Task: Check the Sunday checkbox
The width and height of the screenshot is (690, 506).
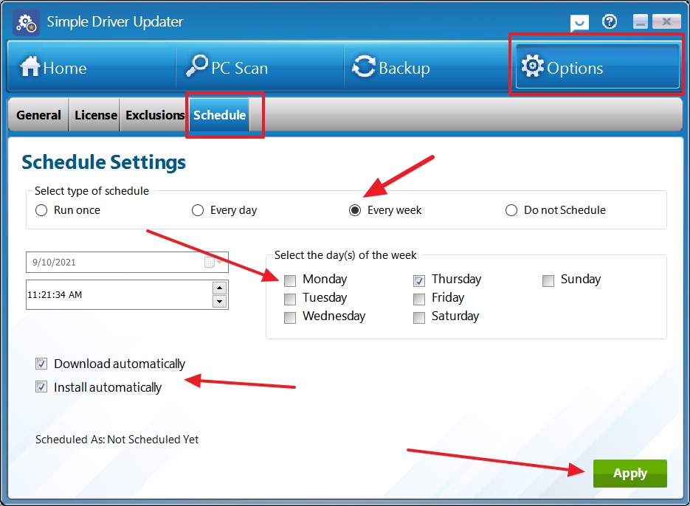Action: point(548,280)
